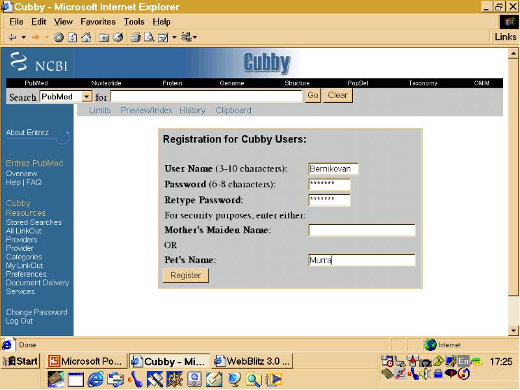Viewport: 520px width, 390px height.
Task: Open the Tools menu
Action: (x=134, y=22)
